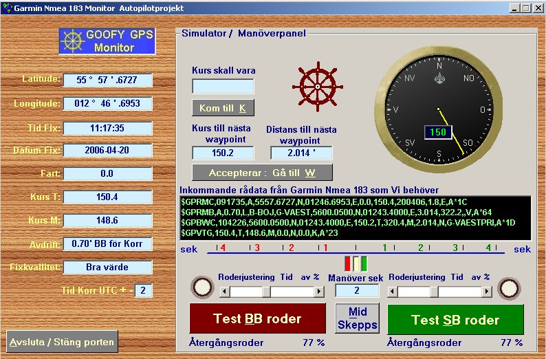This screenshot has width=546, height=359.
Task: Click the Datum Fix value 2006-04-20
Action: [107, 151]
